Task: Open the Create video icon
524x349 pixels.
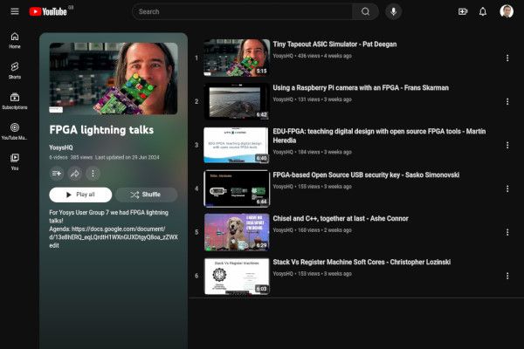Action: point(463,11)
